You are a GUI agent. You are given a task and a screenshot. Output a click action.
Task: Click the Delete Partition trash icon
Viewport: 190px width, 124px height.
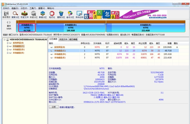click(x=61, y=15)
